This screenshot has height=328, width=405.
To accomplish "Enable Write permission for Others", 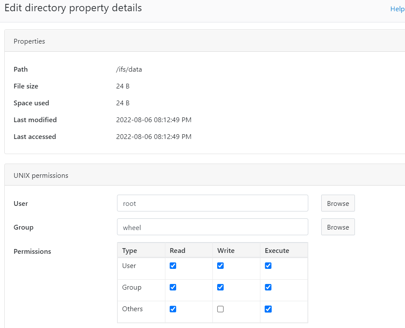I will (220, 309).
